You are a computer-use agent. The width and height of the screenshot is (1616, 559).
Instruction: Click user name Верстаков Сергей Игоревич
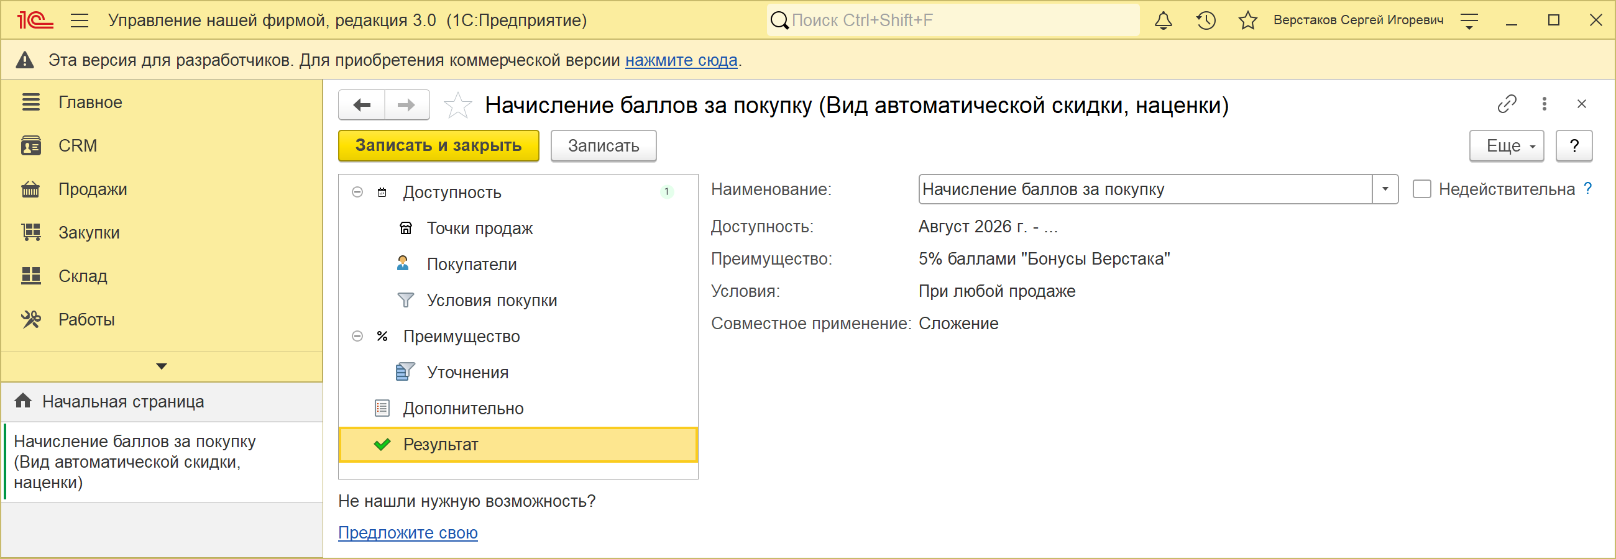click(1358, 20)
